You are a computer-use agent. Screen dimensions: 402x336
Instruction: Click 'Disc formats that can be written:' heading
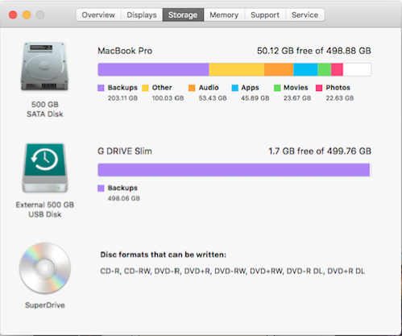pyautogui.click(x=164, y=255)
